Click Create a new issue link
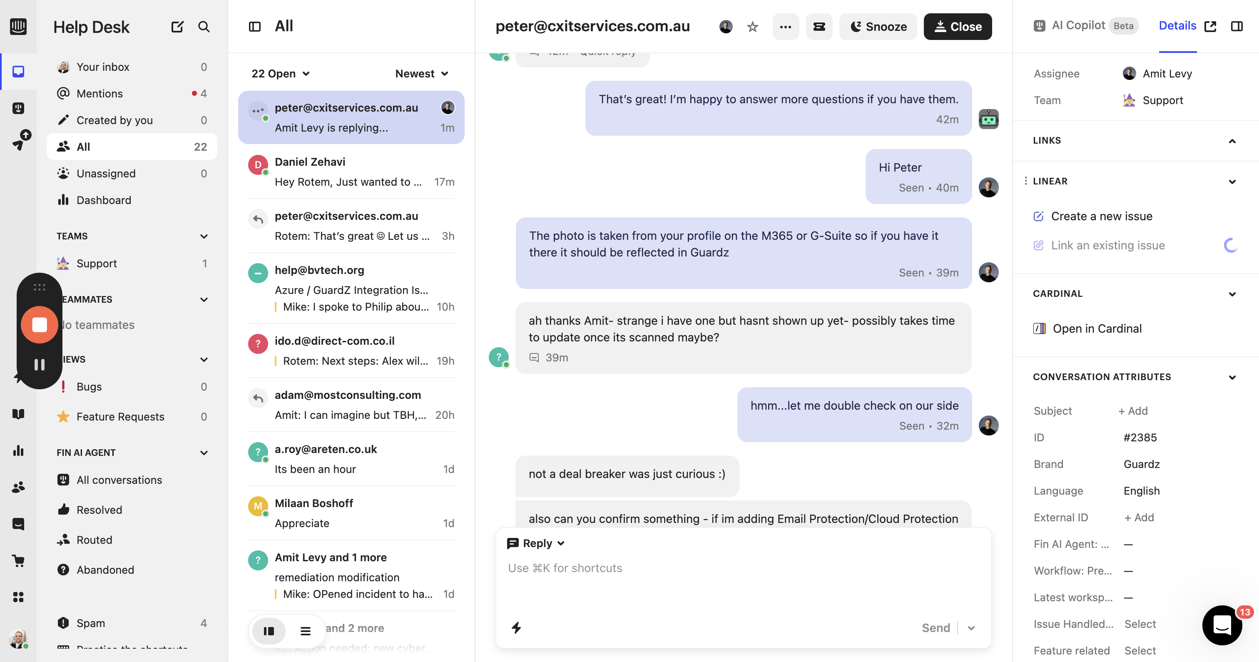Viewport: 1259px width, 662px height. coord(1101,216)
